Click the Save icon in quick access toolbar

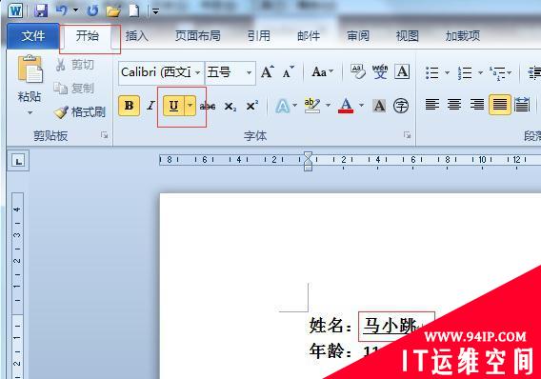pos(41,10)
